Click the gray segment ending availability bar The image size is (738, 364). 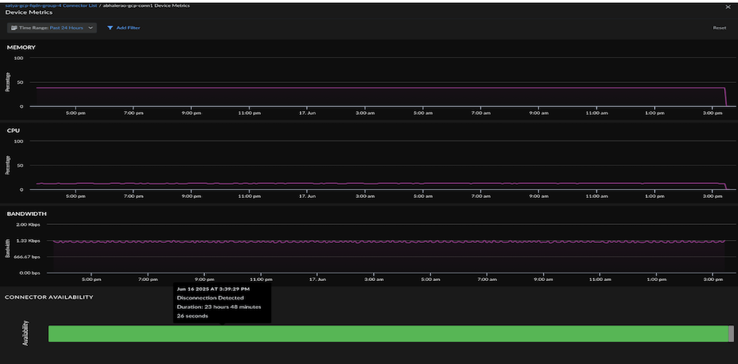coord(730,334)
